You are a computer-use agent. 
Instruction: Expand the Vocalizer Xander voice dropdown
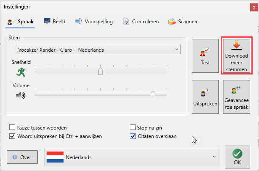click(x=98, y=50)
